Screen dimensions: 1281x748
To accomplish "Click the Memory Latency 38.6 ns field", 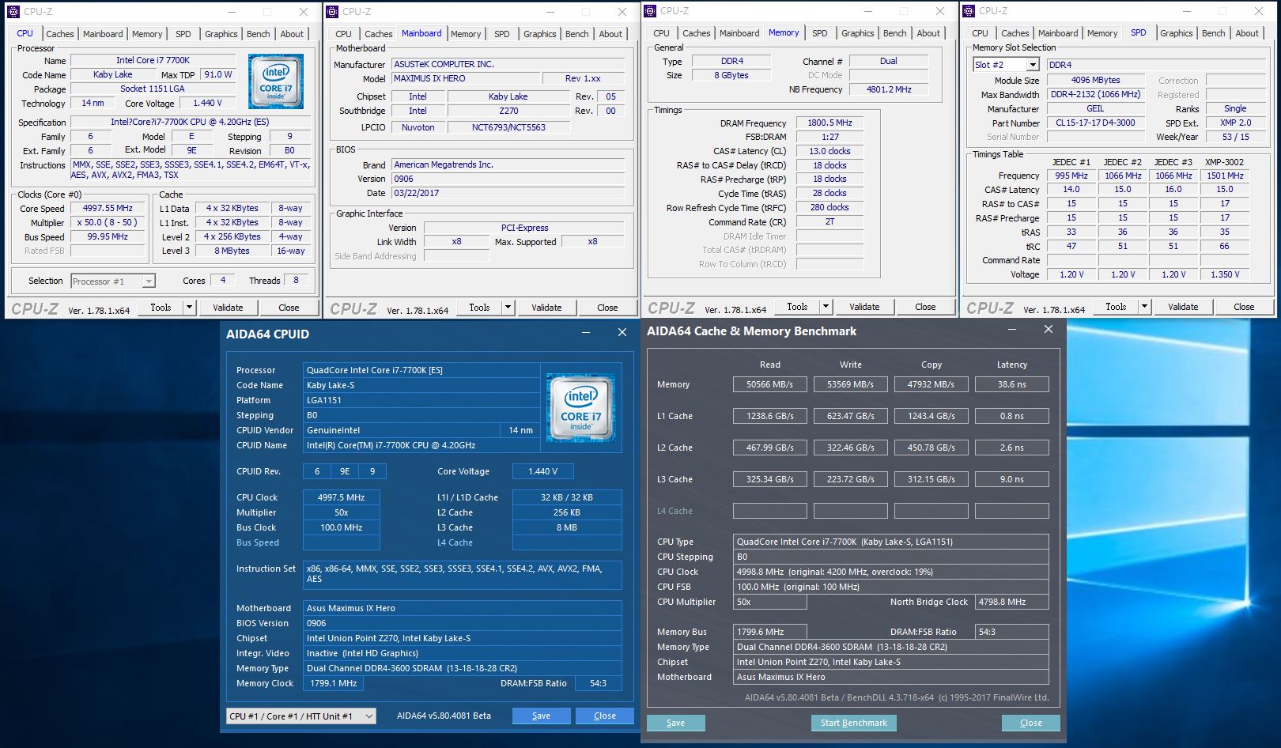I will click(1011, 384).
